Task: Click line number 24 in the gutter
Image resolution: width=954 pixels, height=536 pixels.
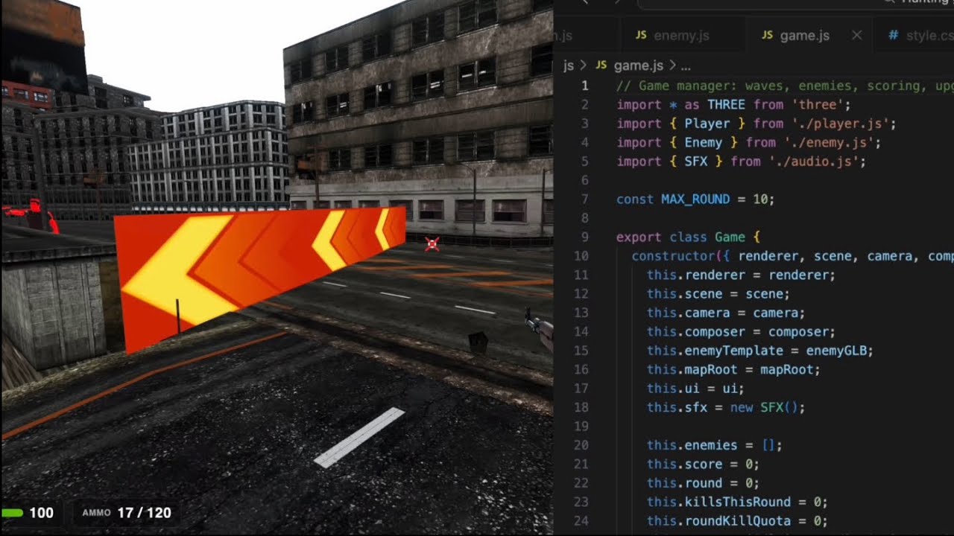Action: pyautogui.click(x=581, y=521)
